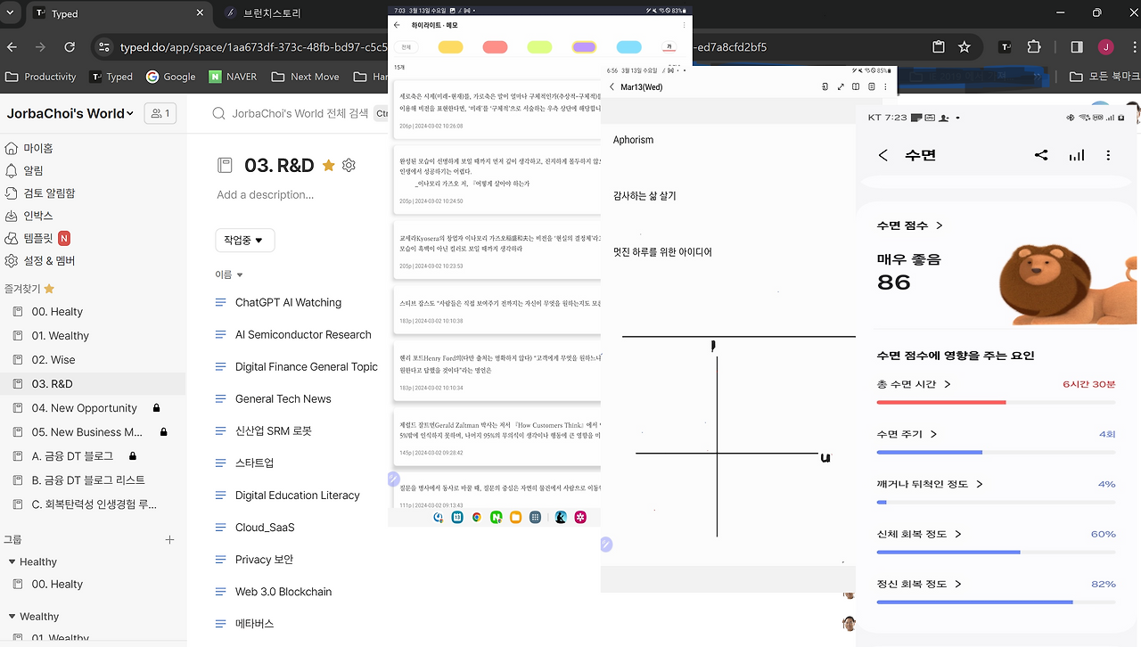
Task: Open book view in the Mar13 toolbar
Action: point(856,86)
